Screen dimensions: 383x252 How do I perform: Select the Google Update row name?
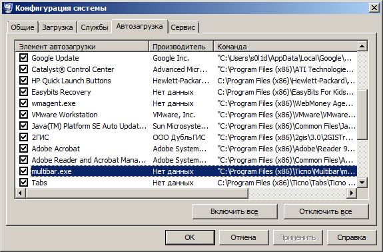55,58
